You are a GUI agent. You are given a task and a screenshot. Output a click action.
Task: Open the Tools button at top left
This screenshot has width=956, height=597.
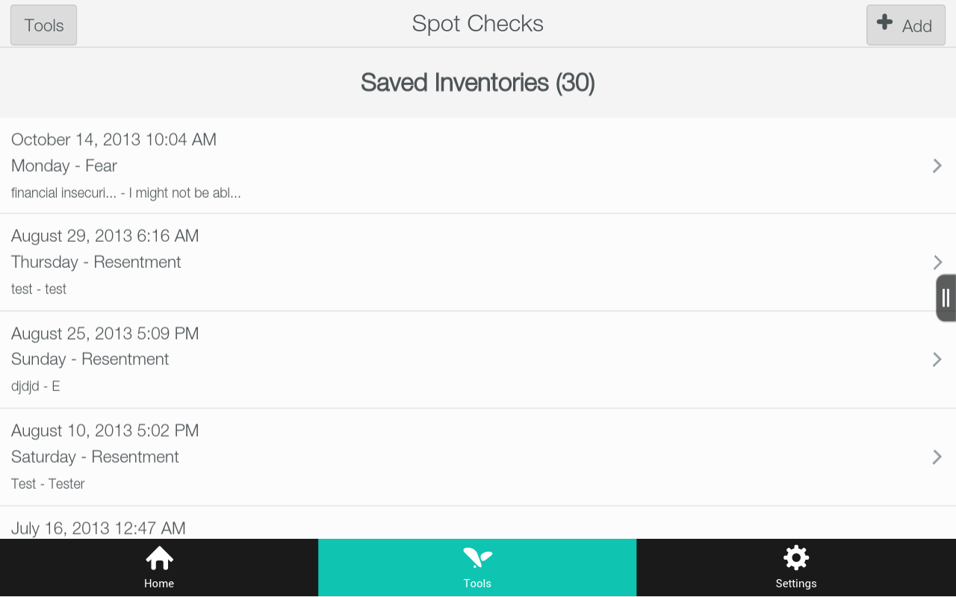pos(43,25)
